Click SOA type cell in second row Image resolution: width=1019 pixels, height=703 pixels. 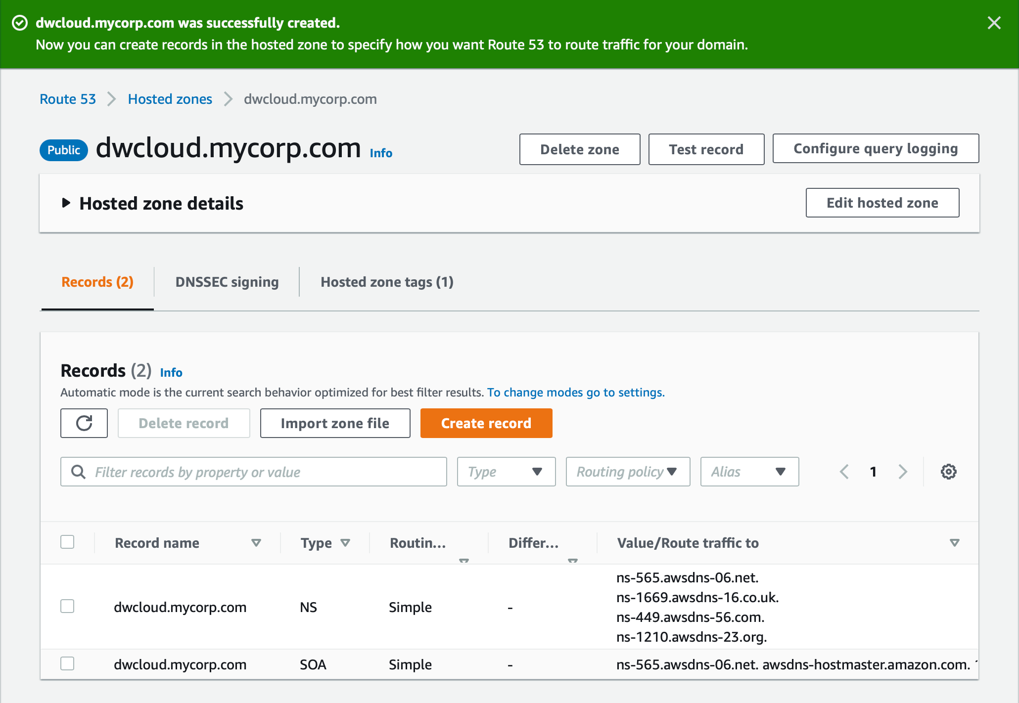tap(313, 664)
